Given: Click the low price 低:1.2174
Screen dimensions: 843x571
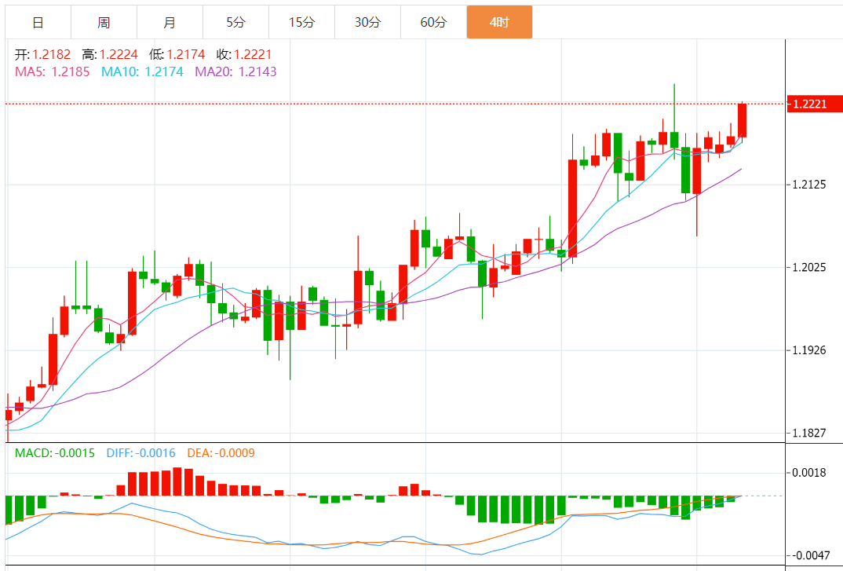Looking at the screenshot, I should (177, 54).
